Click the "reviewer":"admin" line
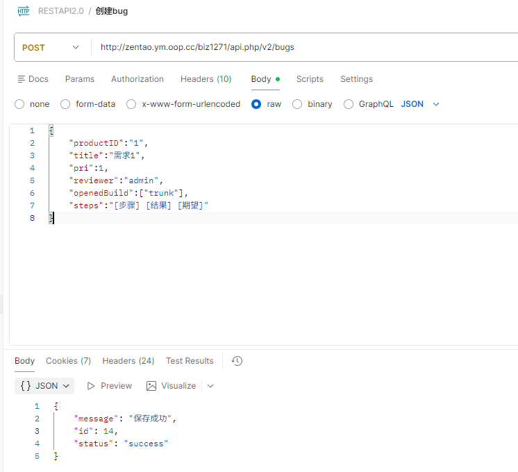The width and height of the screenshot is (518, 472). click(116, 180)
